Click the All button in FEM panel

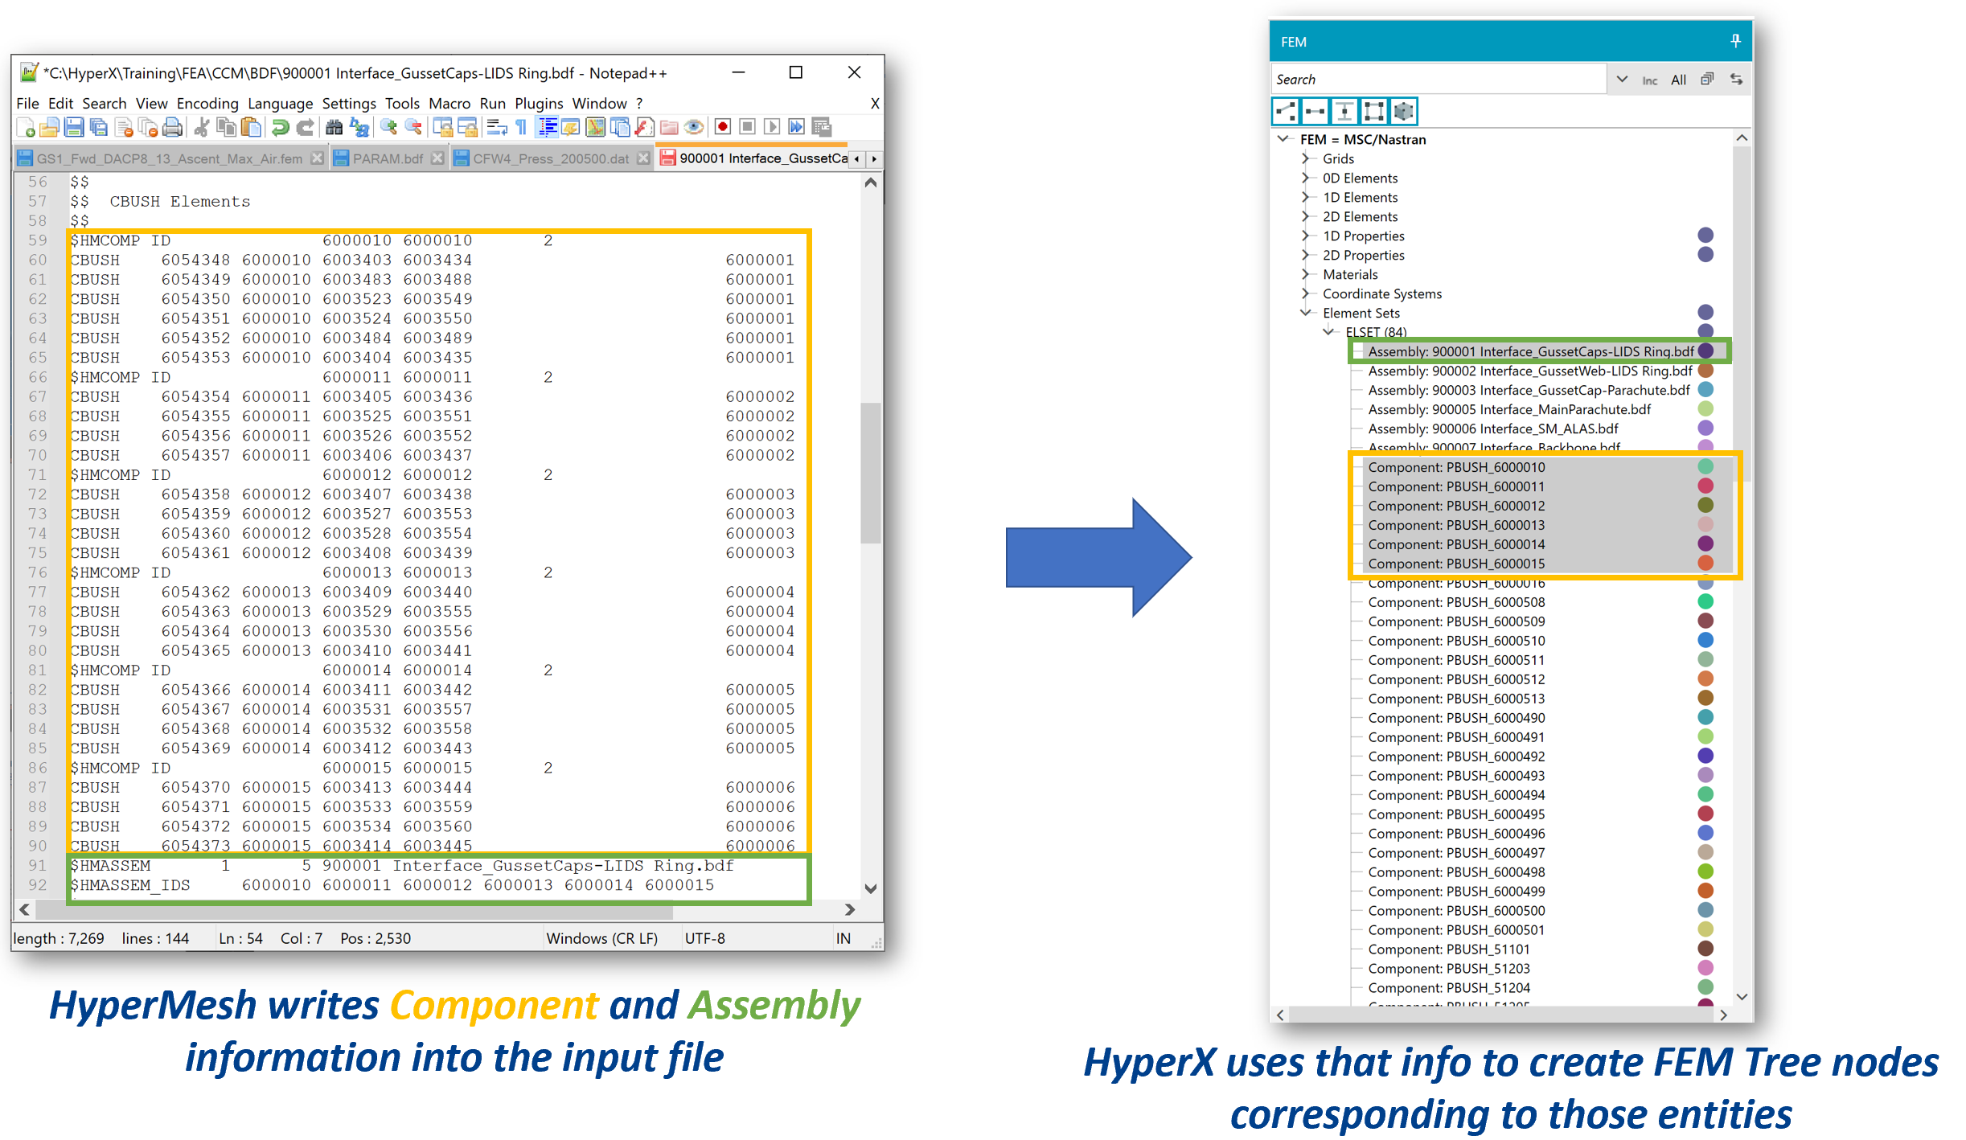(x=1678, y=80)
